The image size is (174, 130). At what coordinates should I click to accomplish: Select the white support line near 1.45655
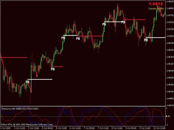point(40,79)
